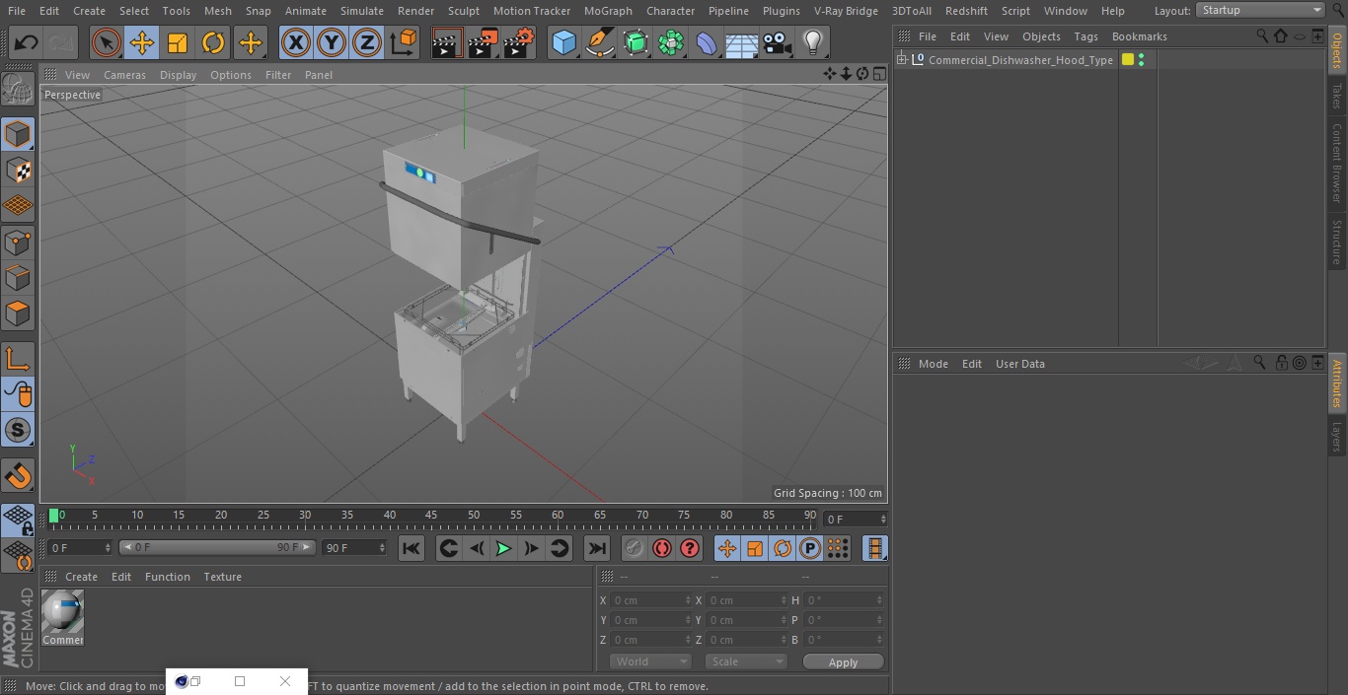This screenshot has height=695, width=1348.
Task: Select Edges mode cube icon
Action: click(x=18, y=278)
